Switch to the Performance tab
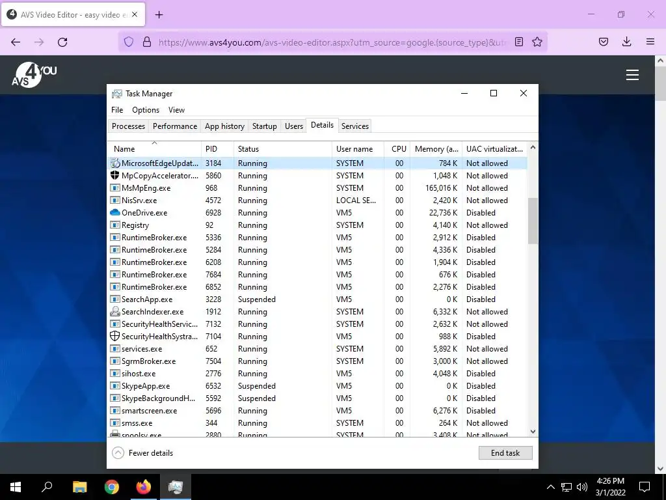The height and width of the screenshot is (500, 666). pos(175,126)
